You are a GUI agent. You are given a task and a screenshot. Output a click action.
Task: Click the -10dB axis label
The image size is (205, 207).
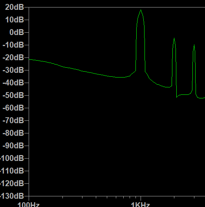pos(13,45)
